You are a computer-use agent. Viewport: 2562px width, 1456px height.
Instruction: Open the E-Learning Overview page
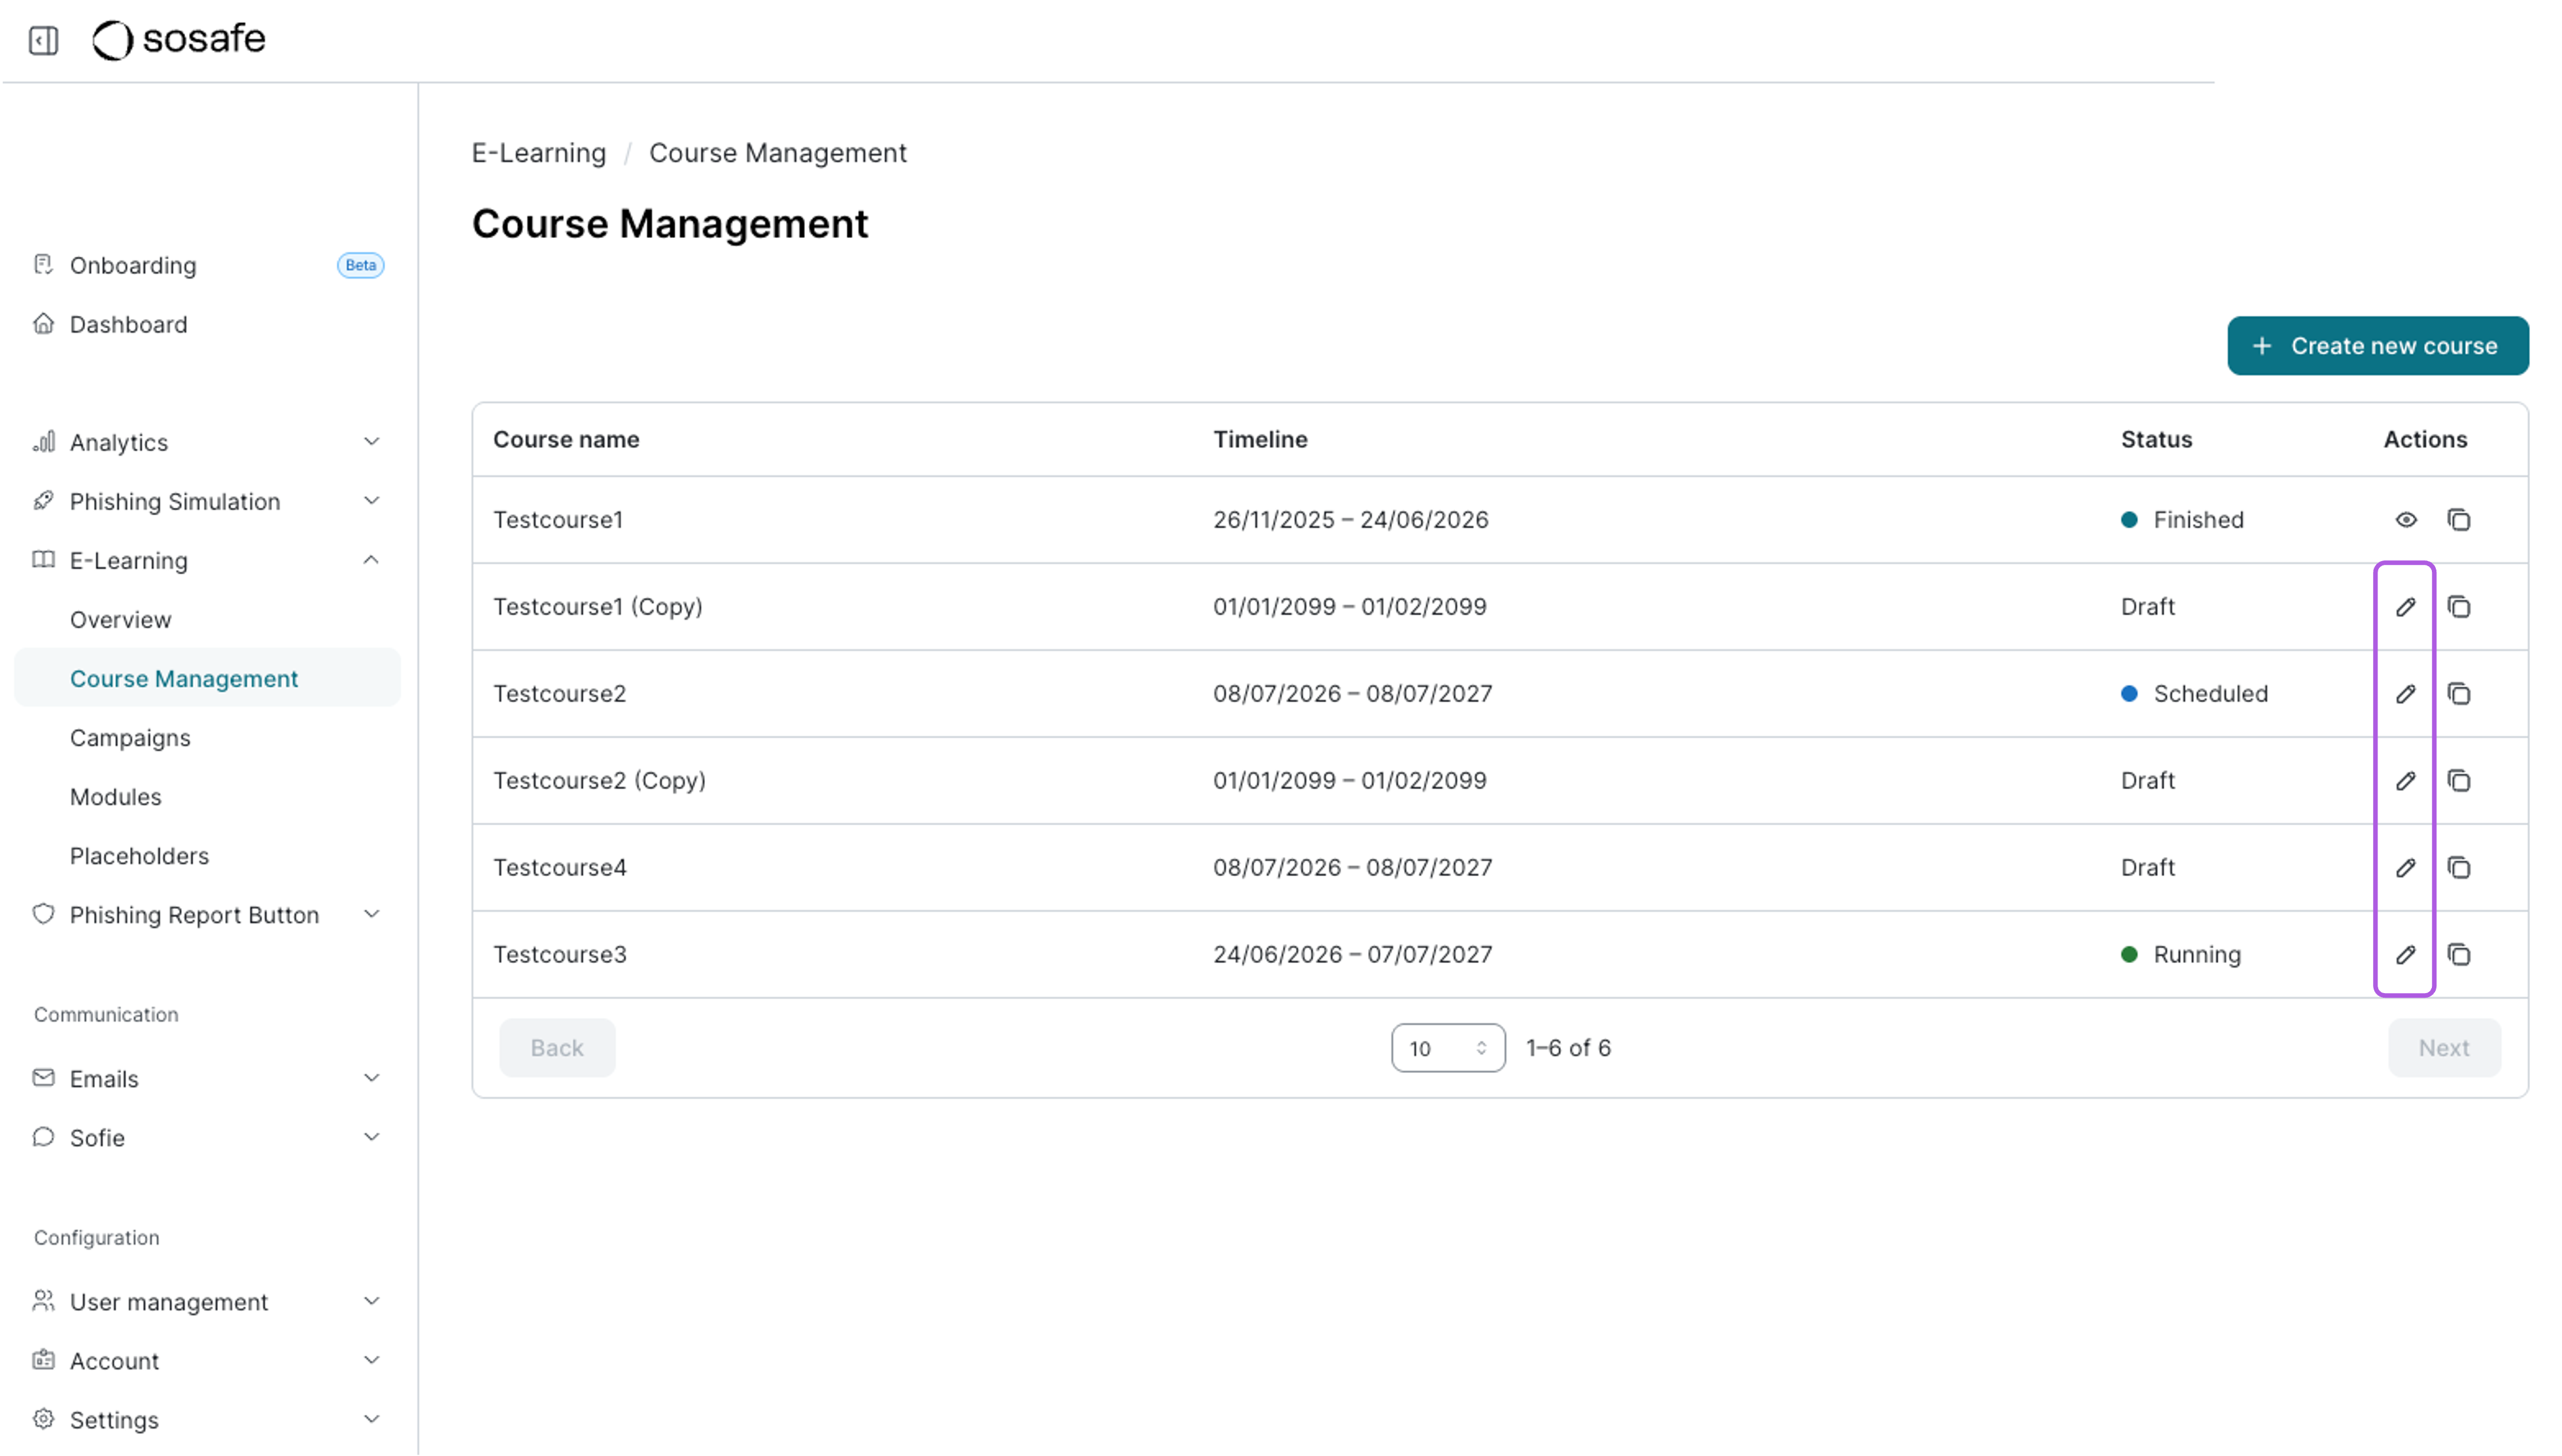(x=121, y=619)
